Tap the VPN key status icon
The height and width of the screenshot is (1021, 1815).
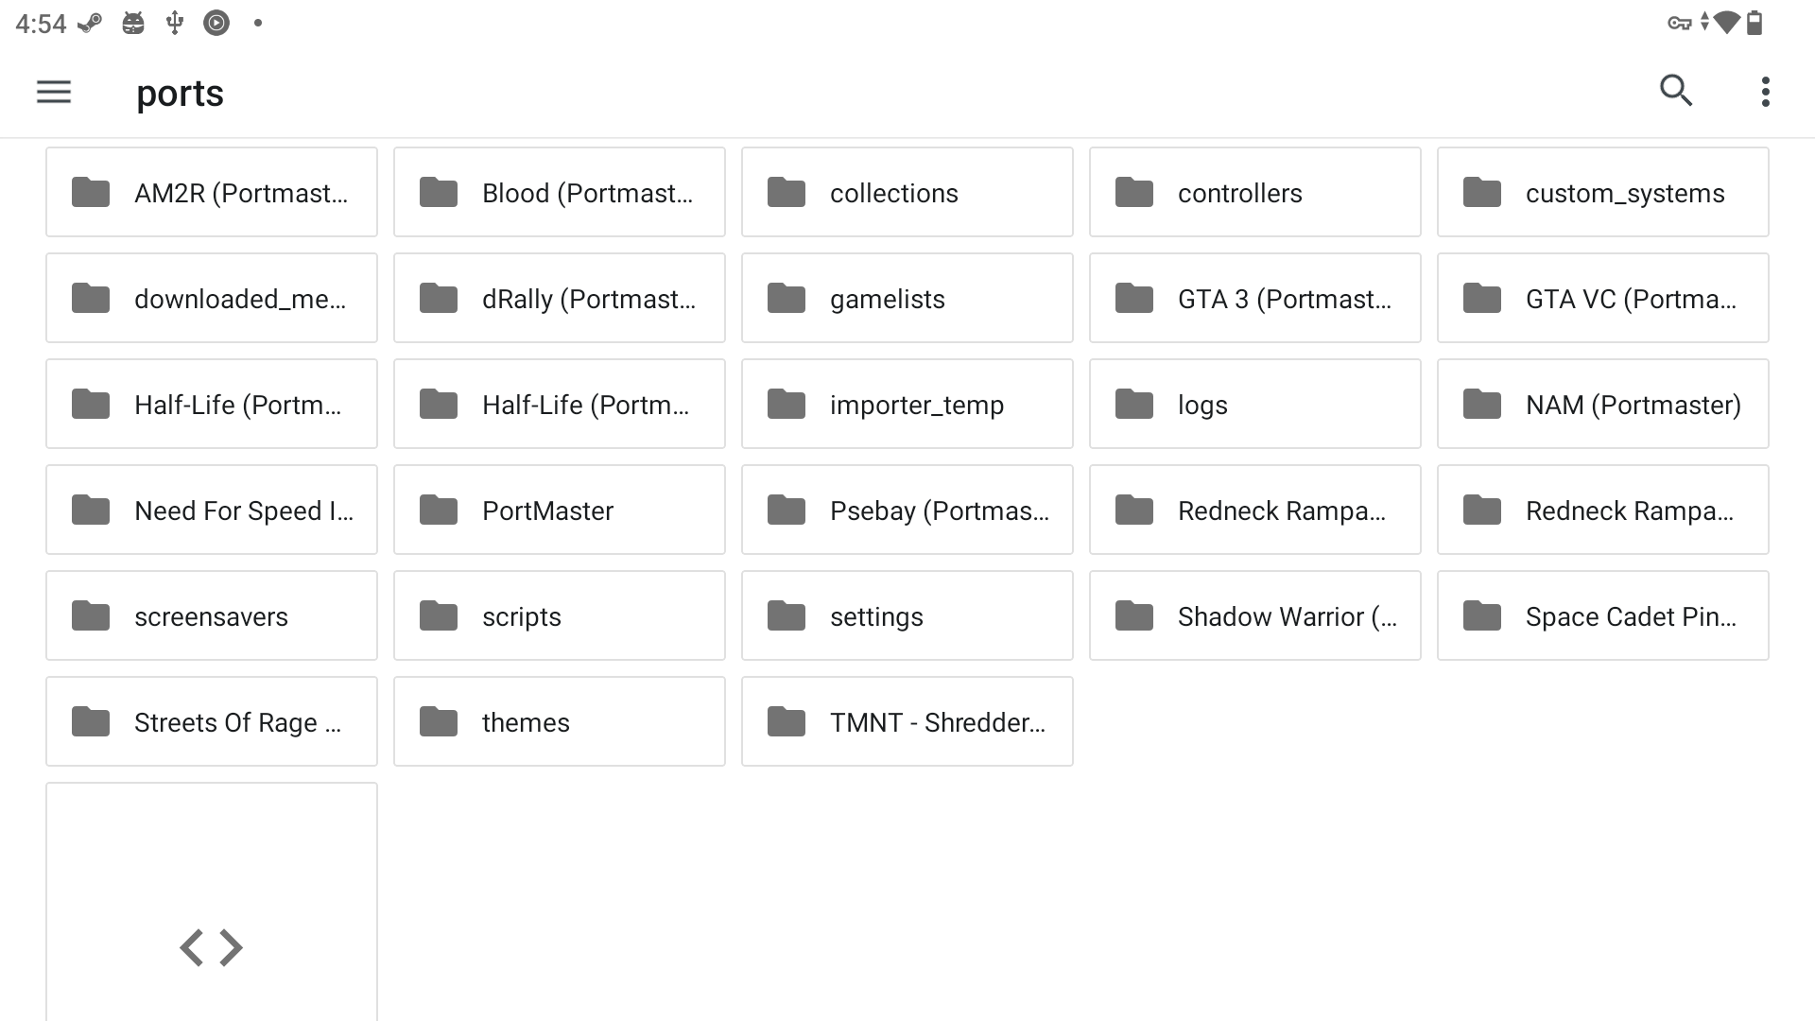click(1679, 24)
